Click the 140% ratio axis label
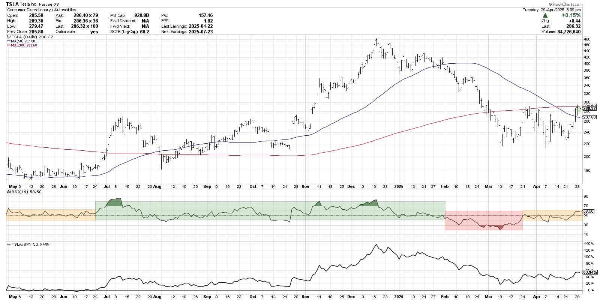The image size is (600, 300). [588, 244]
